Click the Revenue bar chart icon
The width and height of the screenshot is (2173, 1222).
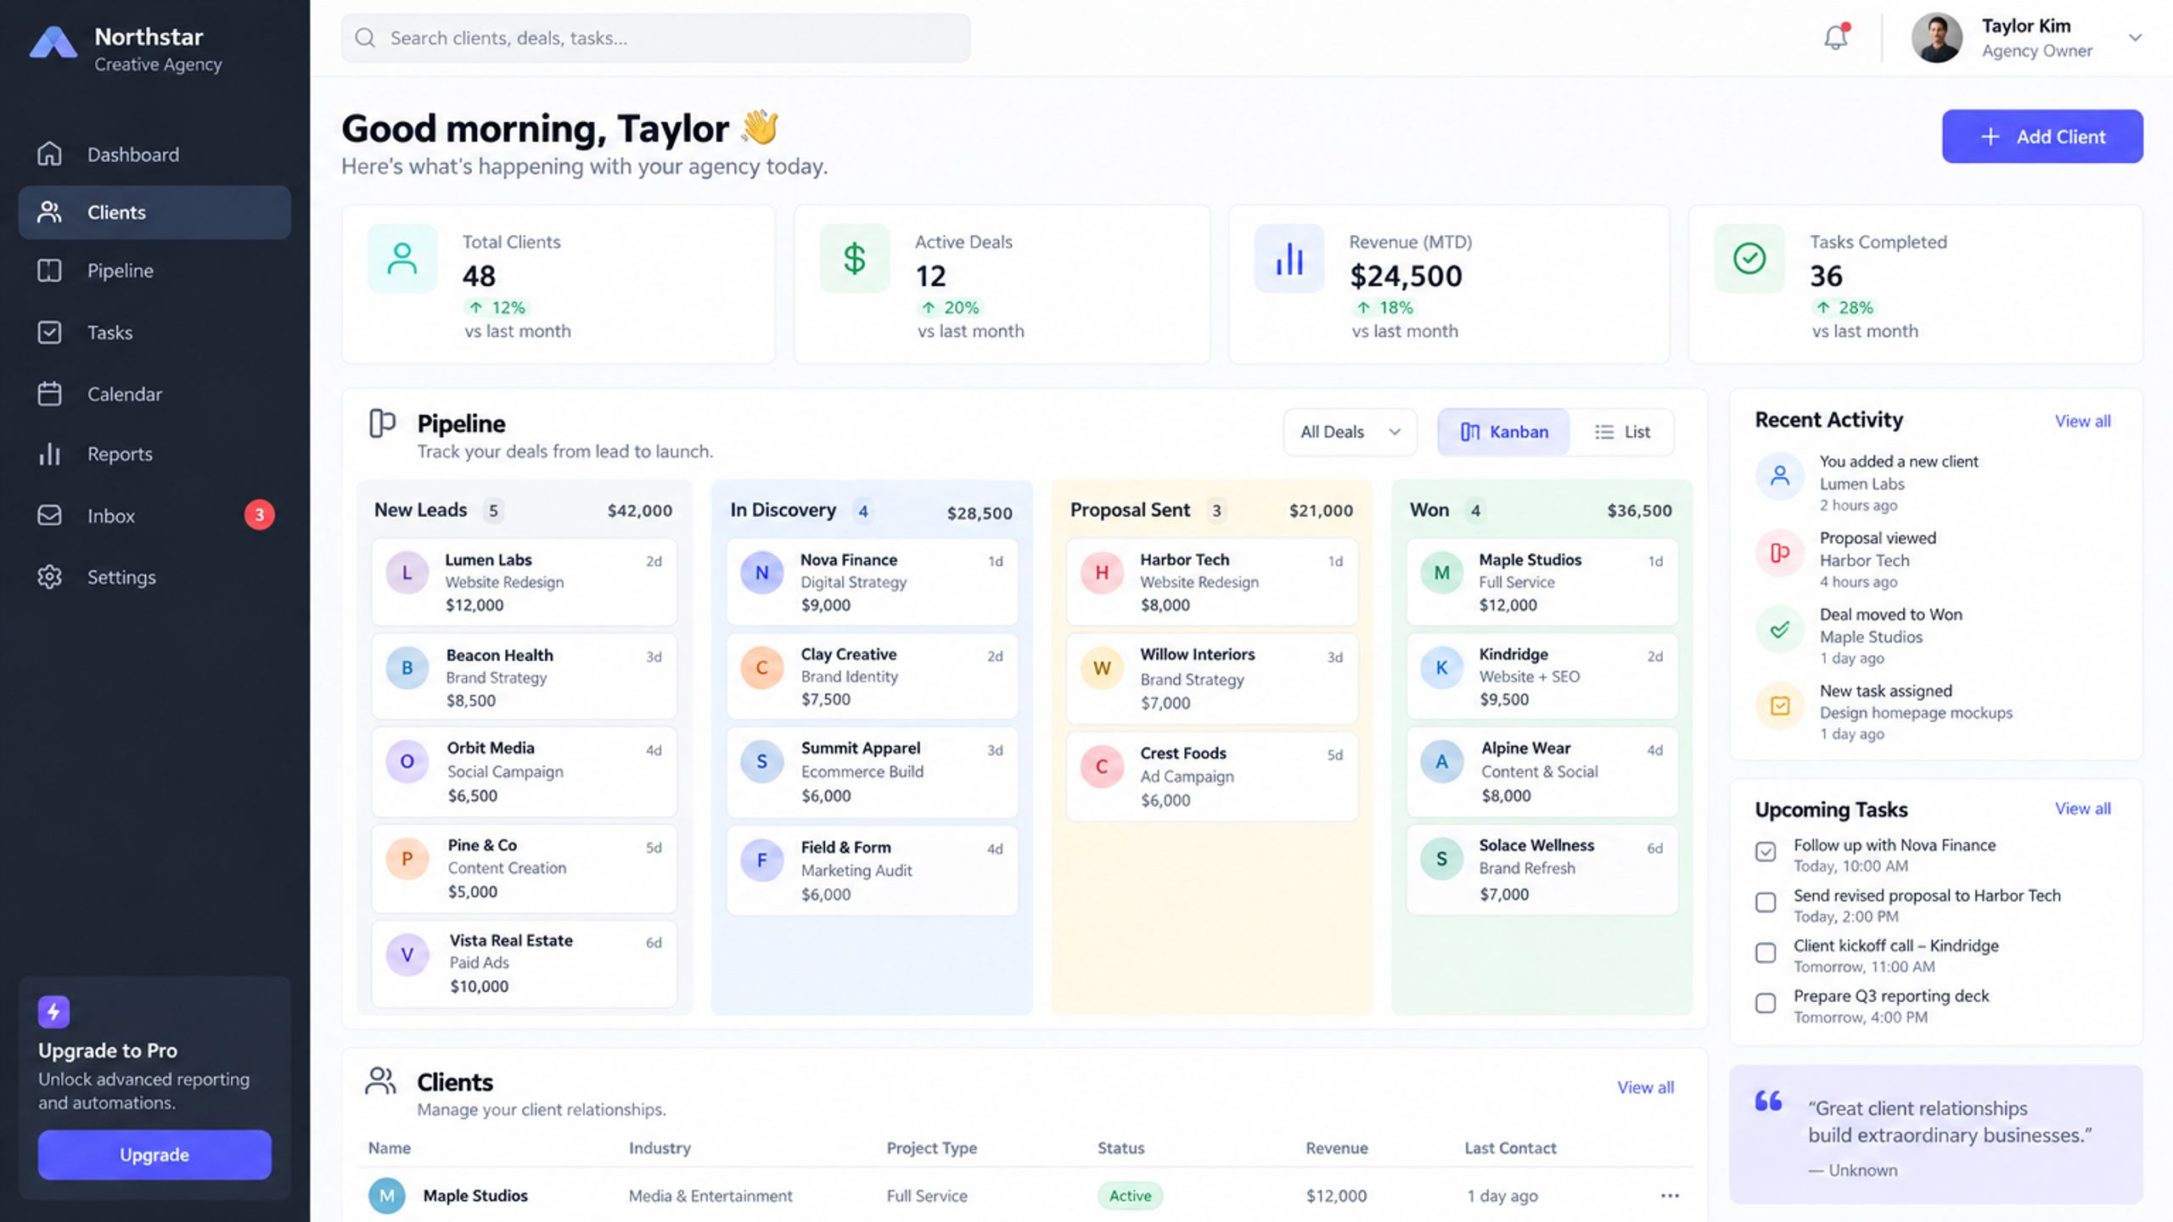coord(1289,258)
